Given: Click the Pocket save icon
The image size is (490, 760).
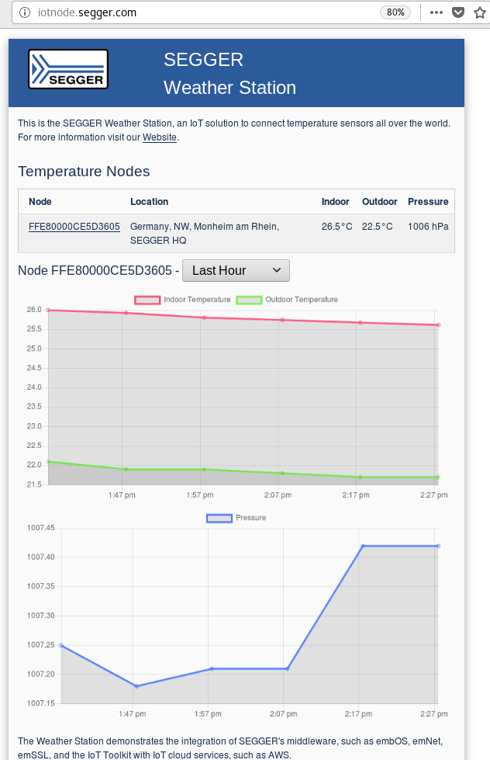Looking at the screenshot, I should coord(458,12).
